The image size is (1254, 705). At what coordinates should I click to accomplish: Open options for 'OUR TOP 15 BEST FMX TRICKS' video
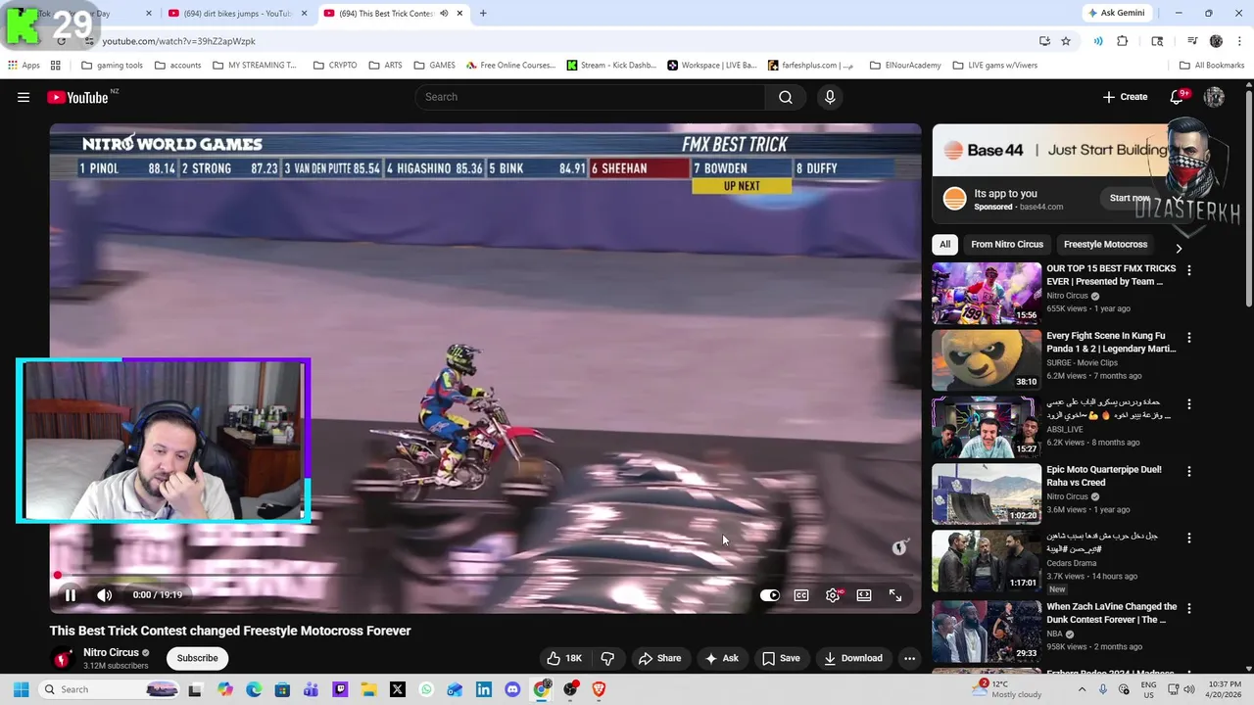(x=1189, y=270)
